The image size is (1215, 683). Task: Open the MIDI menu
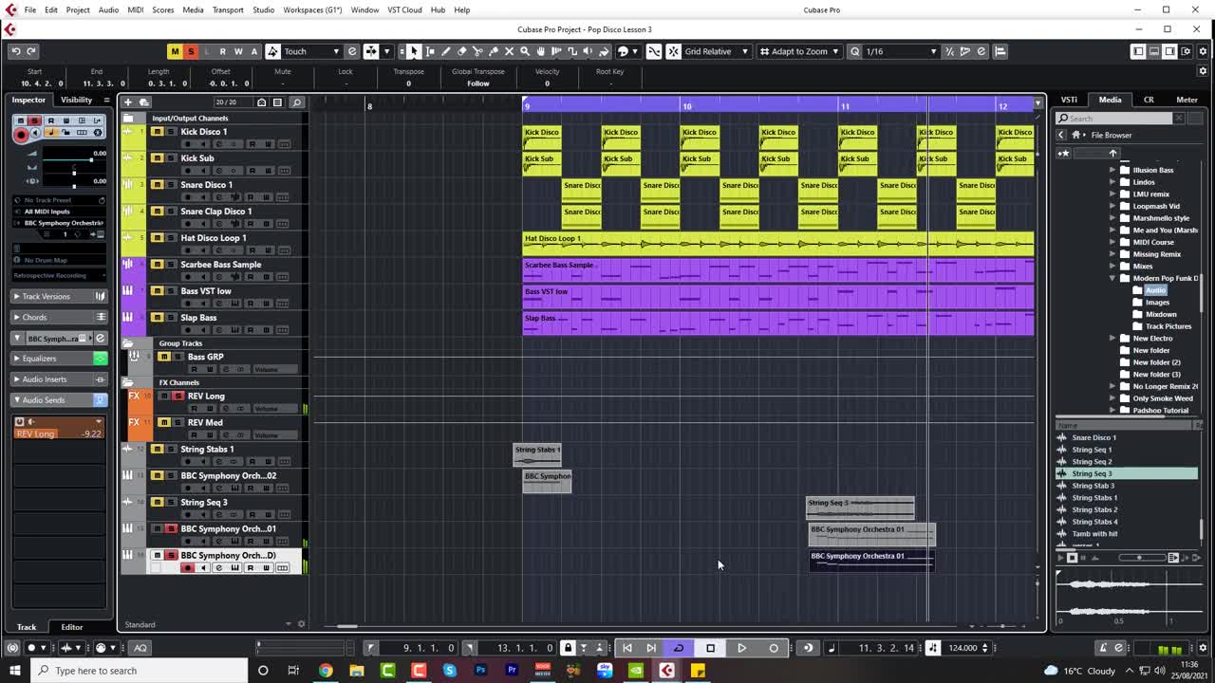pyautogui.click(x=136, y=9)
